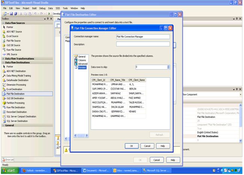Select the Excel Source toolbox item
244x175 pixels.
pos(12,36)
